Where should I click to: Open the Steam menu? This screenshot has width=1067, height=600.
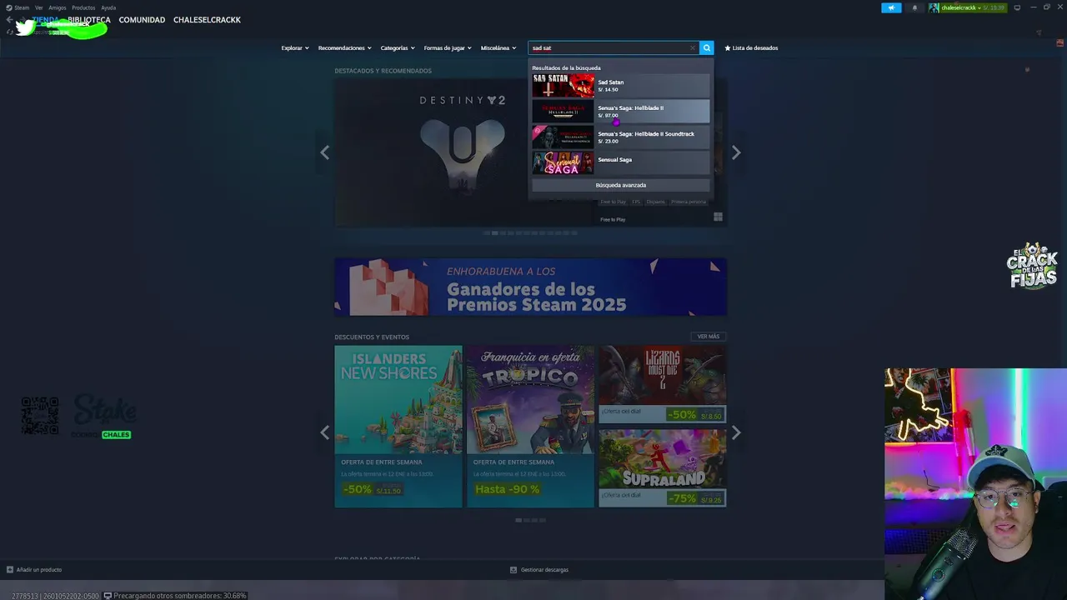coord(22,7)
